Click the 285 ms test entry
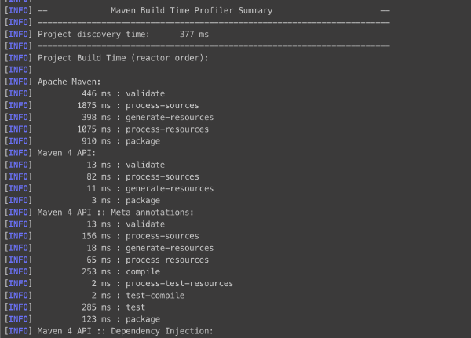This screenshot has height=338, width=471. coord(115,307)
